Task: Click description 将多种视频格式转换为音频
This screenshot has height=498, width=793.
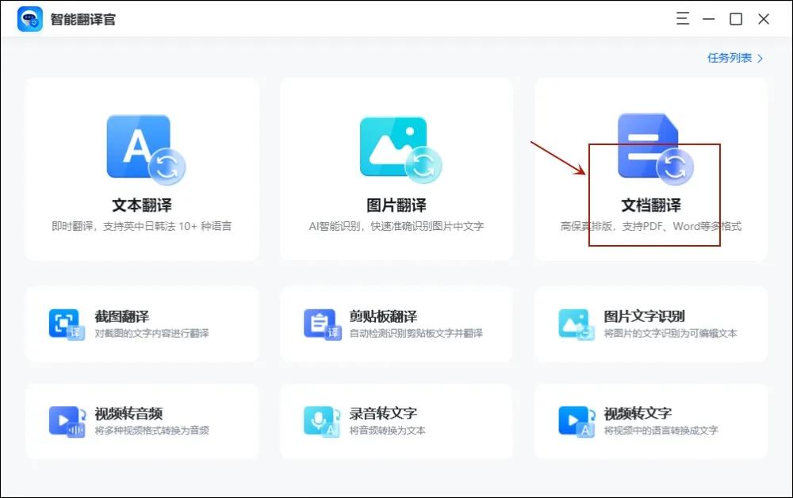Action: point(151,431)
